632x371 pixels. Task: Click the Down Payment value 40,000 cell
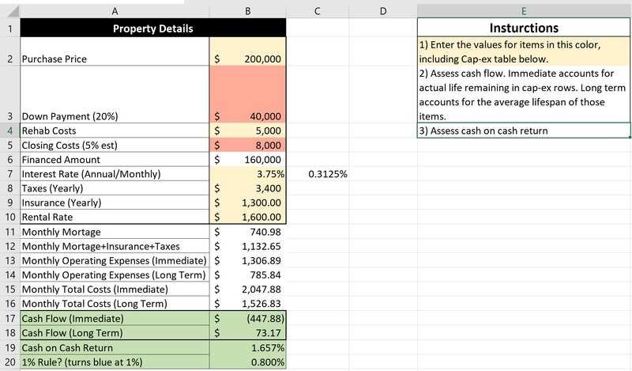(x=248, y=115)
